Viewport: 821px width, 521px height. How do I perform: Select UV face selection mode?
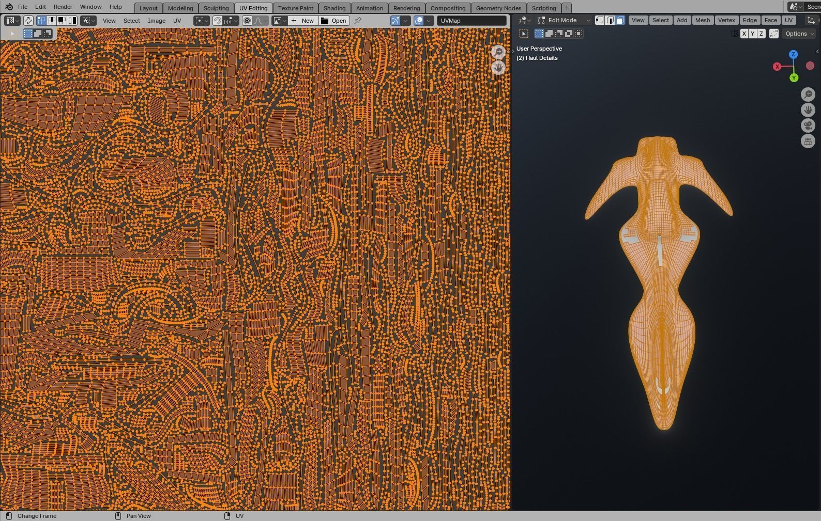(x=62, y=21)
